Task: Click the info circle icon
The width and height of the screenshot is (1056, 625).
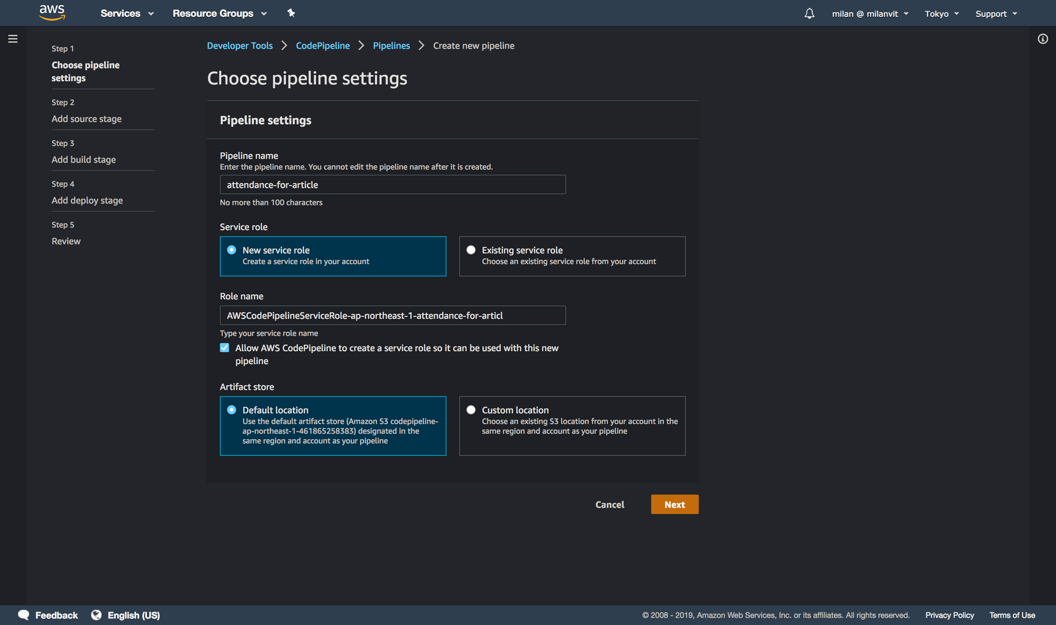Action: tap(1043, 39)
